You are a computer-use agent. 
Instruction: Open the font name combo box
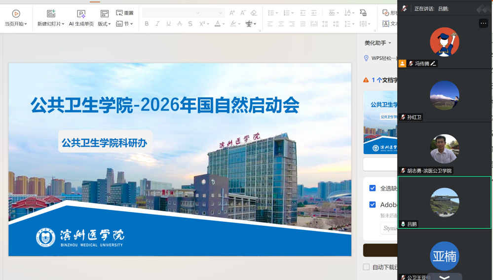point(171,12)
